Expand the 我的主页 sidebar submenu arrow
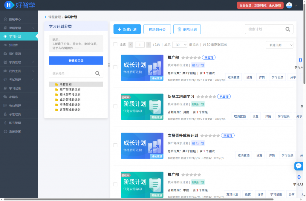This screenshot has height=201, width=306. coord(33,71)
